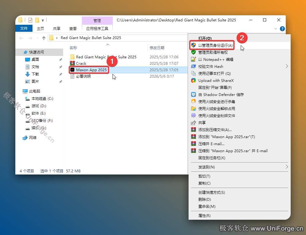
Task: Open the 文件 ribbon tab
Action: [x=24, y=28]
